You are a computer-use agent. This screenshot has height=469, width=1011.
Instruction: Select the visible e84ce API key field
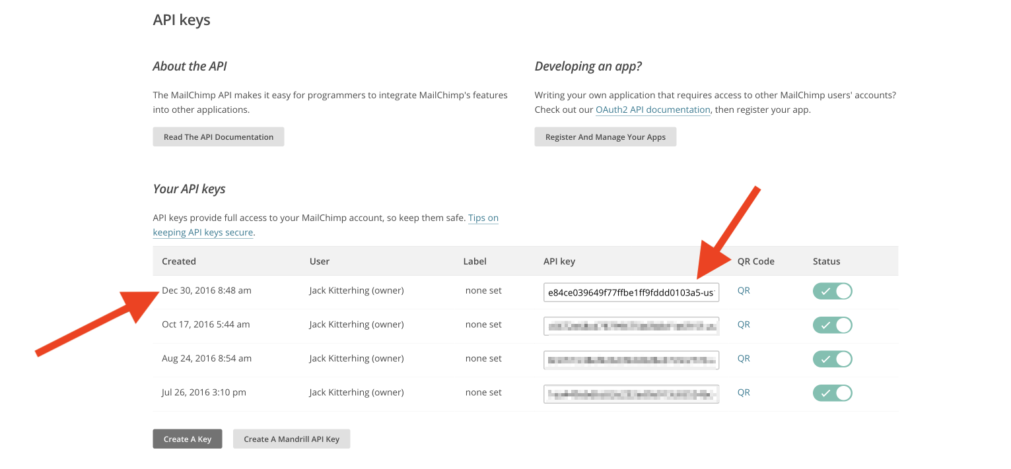(x=631, y=292)
